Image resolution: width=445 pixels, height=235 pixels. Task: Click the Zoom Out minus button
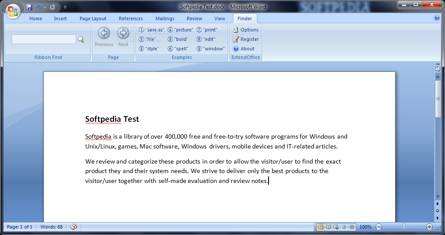tap(379, 227)
